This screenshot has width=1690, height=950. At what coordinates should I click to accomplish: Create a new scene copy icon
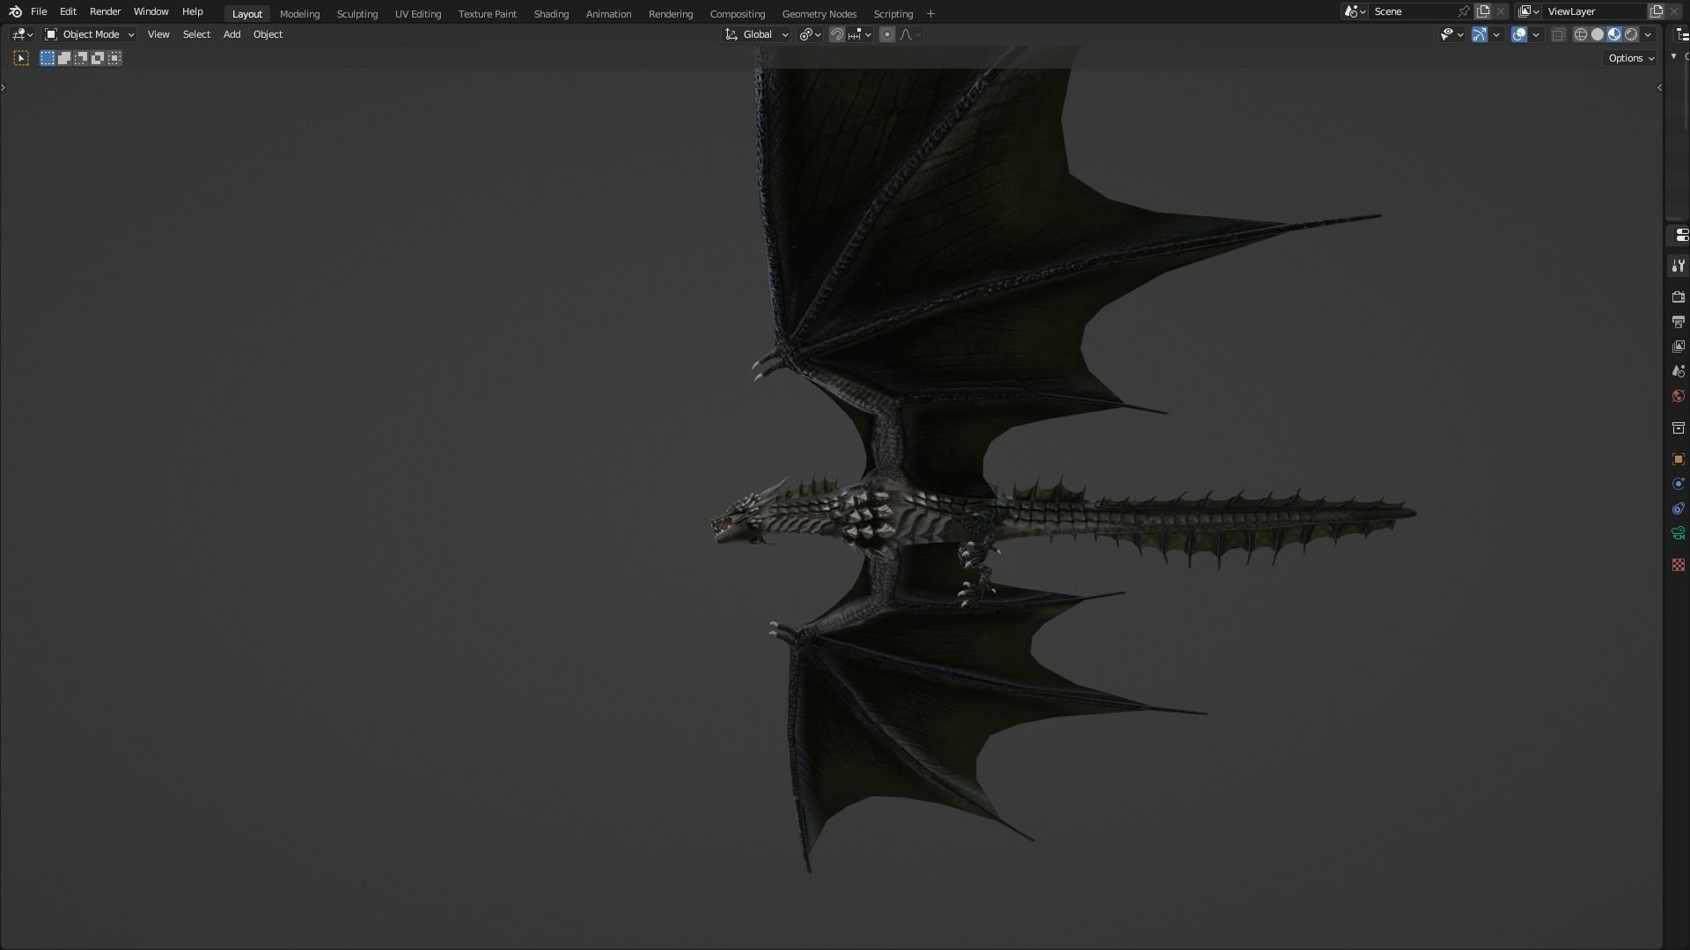(1483, 11)
